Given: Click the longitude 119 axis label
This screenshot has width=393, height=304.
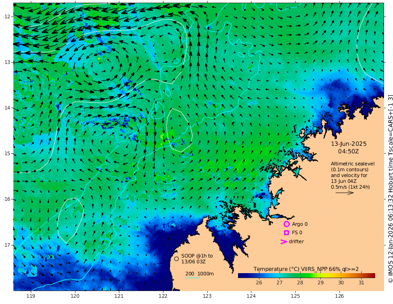Looking at the screenshot, I should click(x=31, y=296).
